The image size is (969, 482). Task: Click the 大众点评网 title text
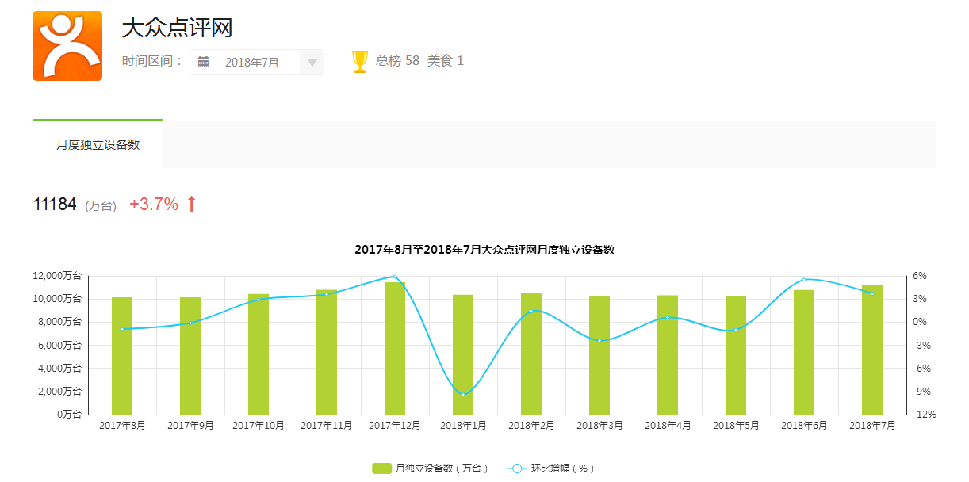[177, 29]
